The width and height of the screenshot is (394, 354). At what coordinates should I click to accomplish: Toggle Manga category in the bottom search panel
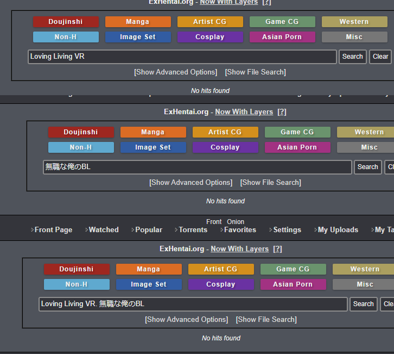click(149, 269)
